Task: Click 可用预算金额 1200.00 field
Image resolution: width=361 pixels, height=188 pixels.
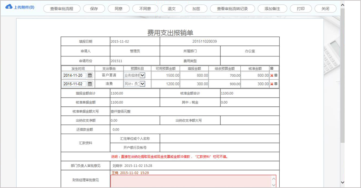Action: tap(166, 84)
